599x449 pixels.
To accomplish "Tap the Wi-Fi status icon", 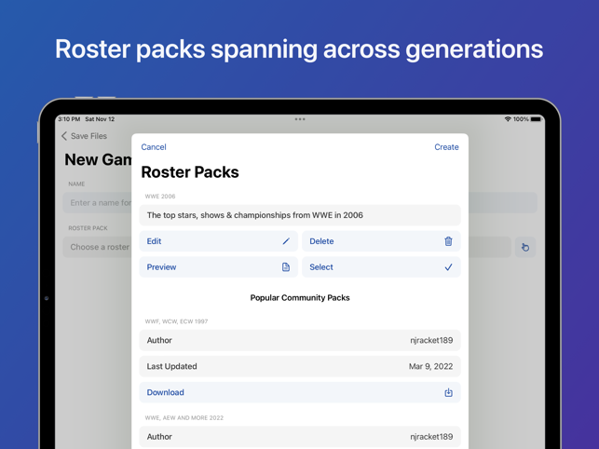I will (508, 119).
